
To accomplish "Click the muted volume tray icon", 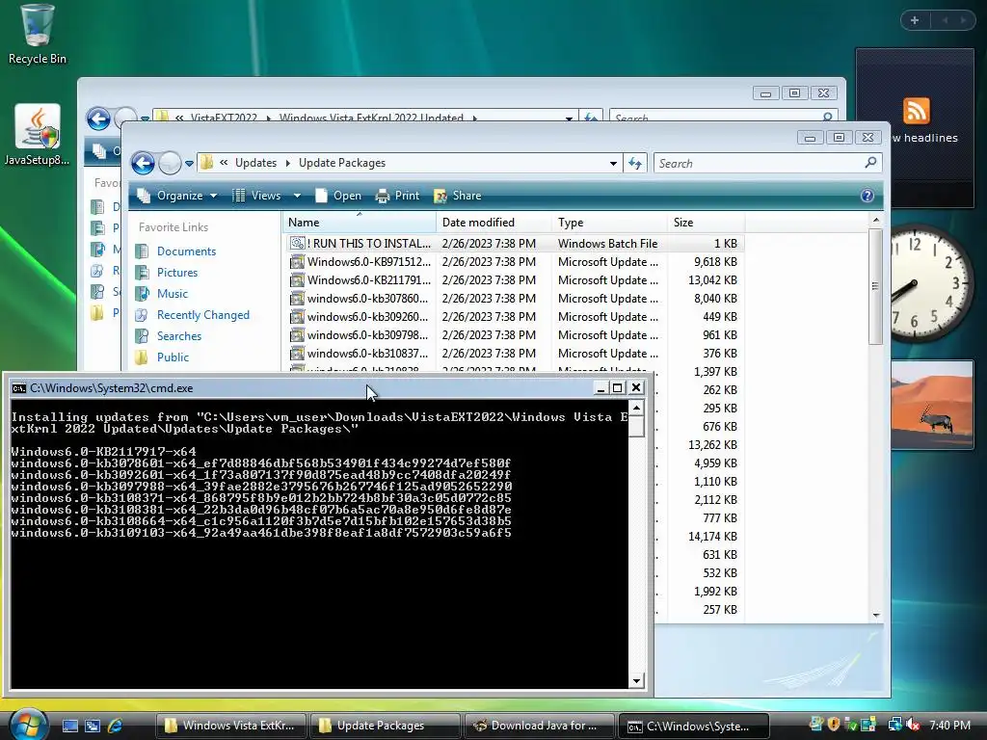I will pos(914,725).
